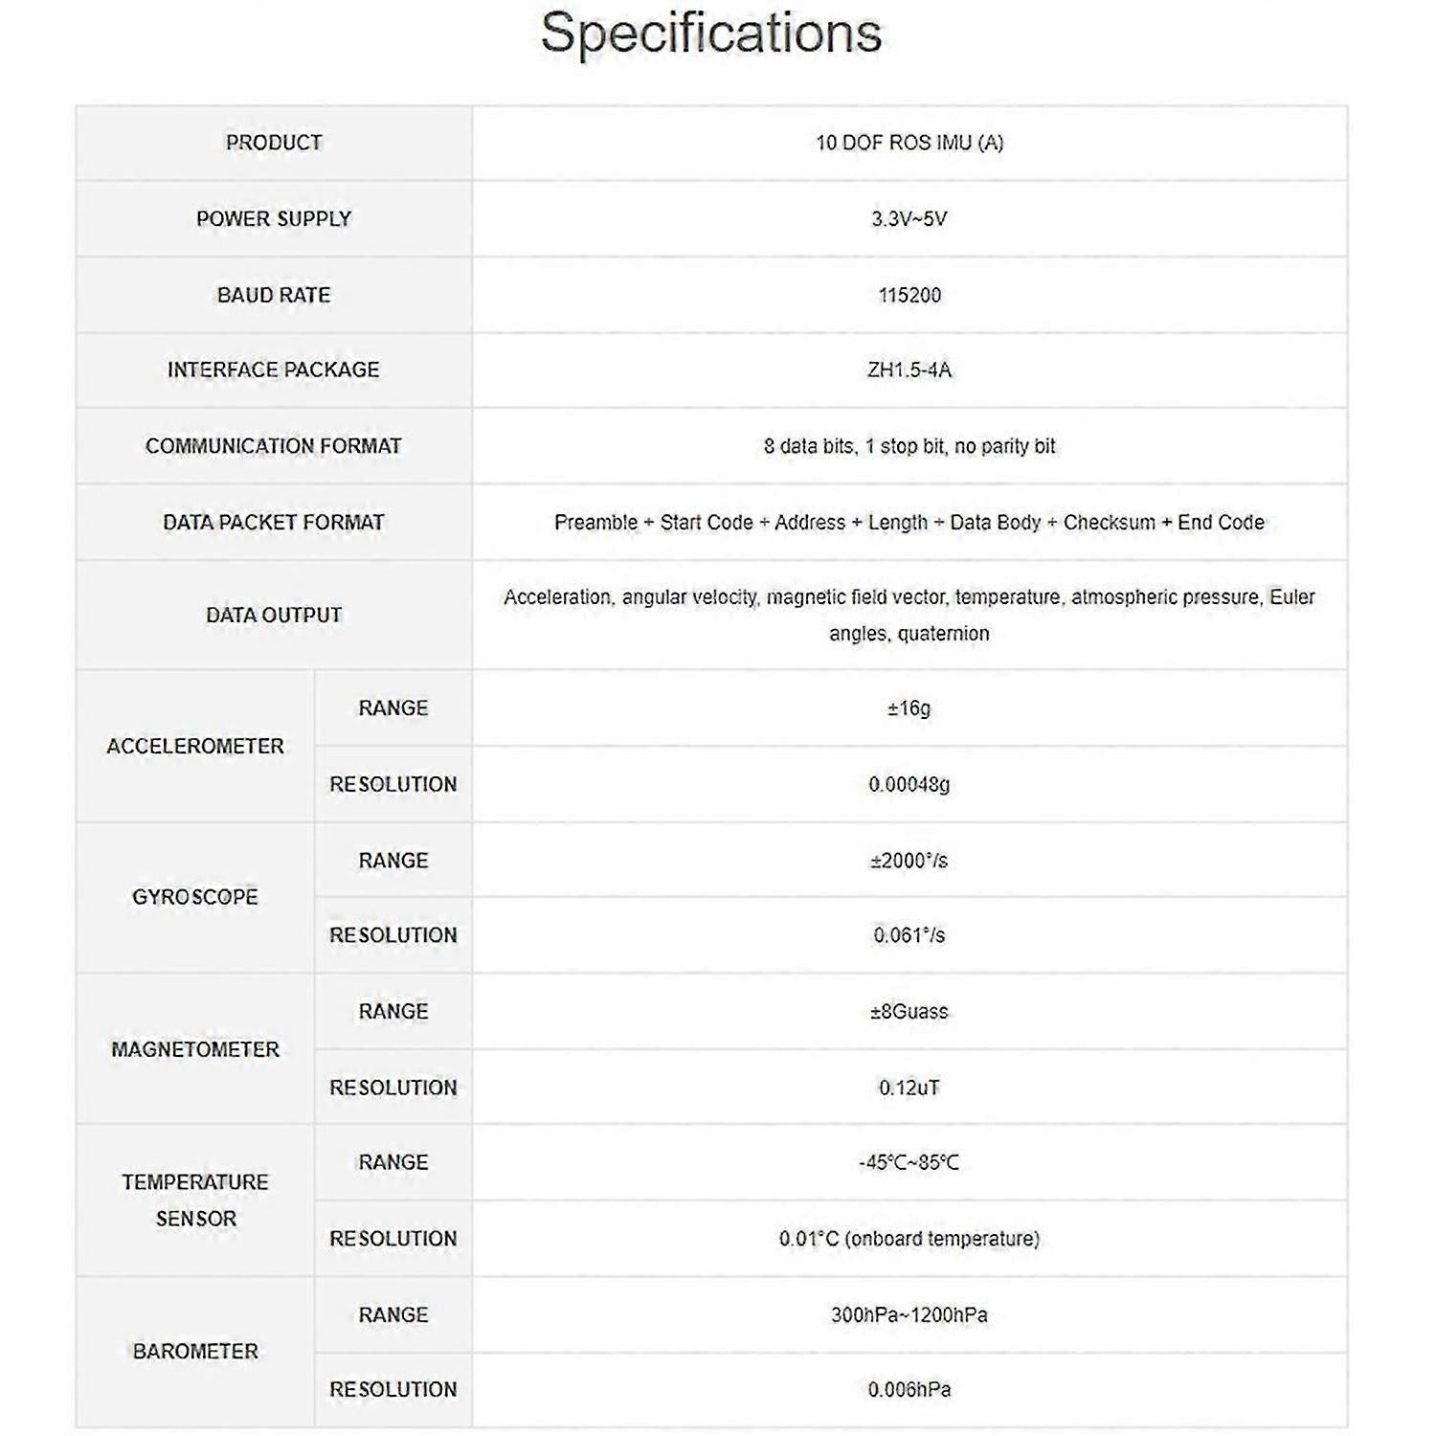Image resolution: width=1436 pixels, height=1436 pixels.
Task: Click the DATA OUTPUT label
Action: (274, 615)
